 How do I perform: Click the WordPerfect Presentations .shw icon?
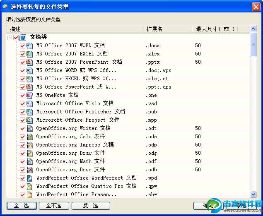29,194
